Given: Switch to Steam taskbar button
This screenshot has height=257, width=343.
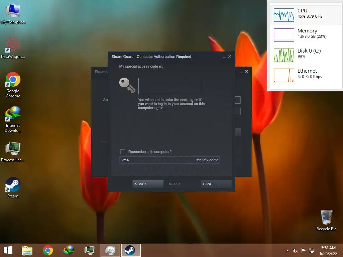Looking at the screenshot, I should (x=130, y=250).
